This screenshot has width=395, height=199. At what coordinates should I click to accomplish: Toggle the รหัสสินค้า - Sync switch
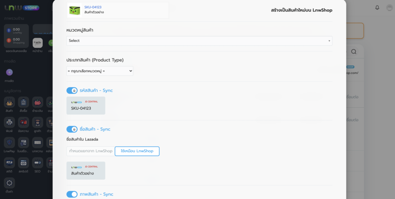point(72,91)
